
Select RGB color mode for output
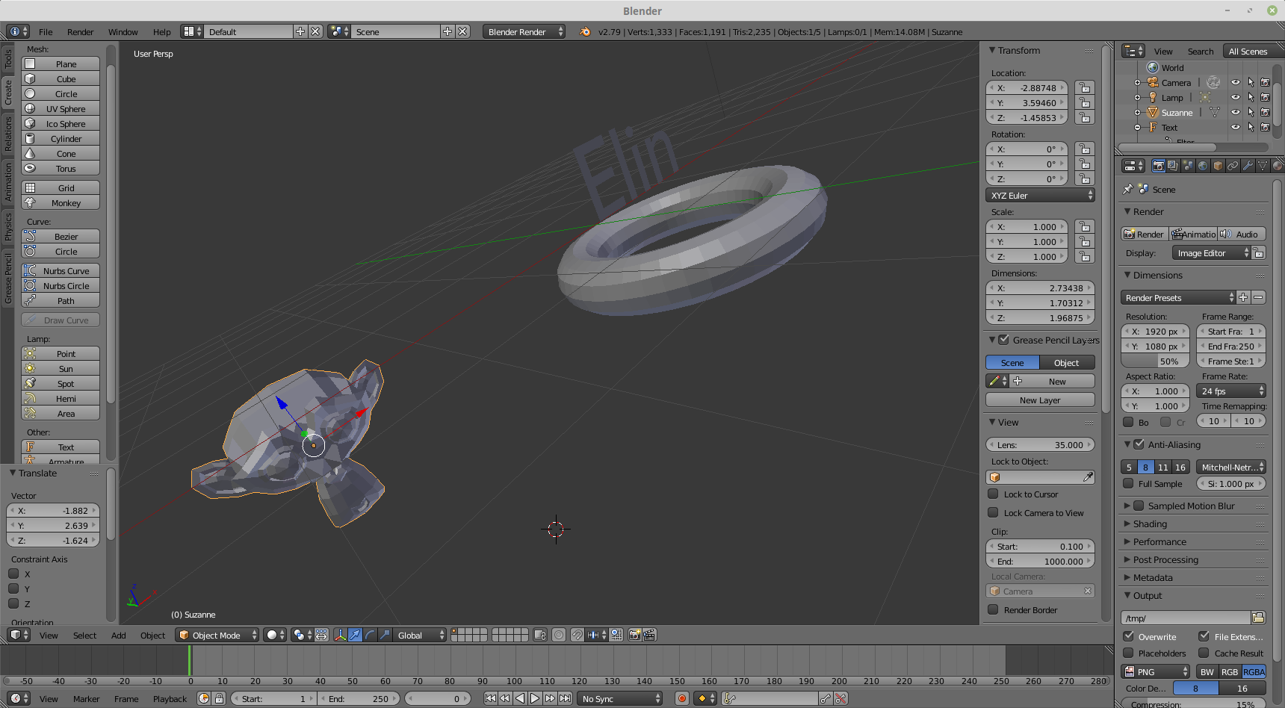coord(1230,671)
